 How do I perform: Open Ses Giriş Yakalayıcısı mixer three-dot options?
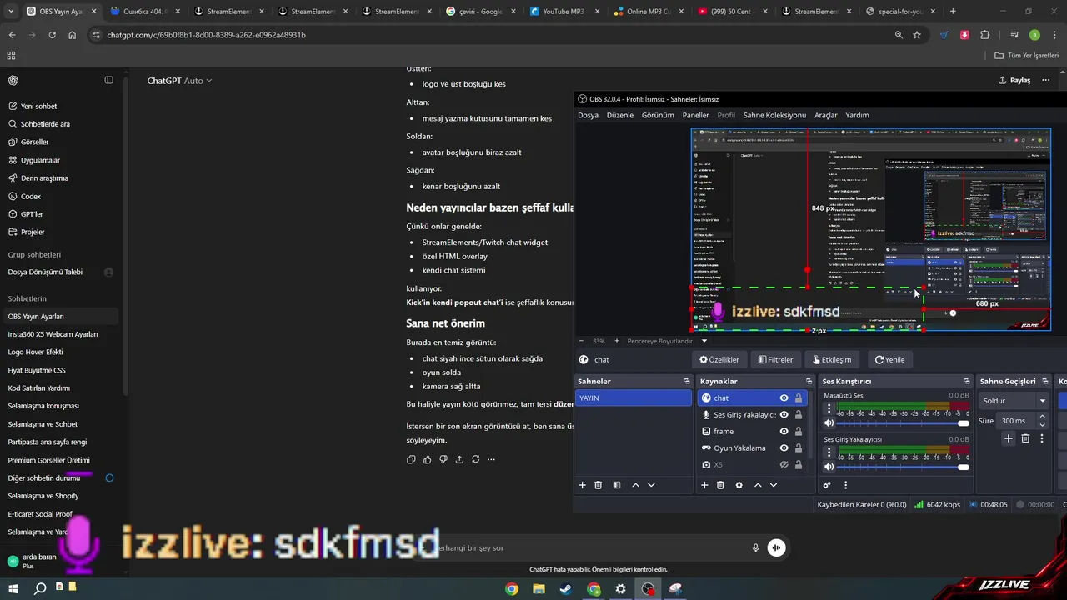829,452
